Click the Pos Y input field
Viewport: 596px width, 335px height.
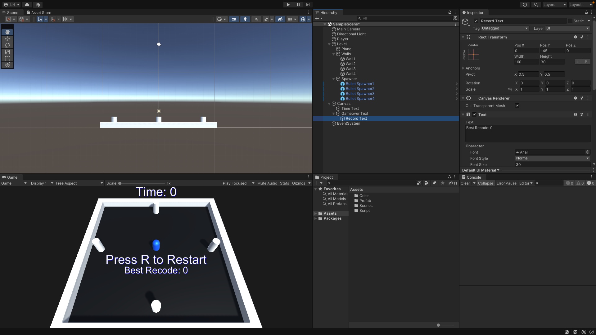[x=552, y=51]
